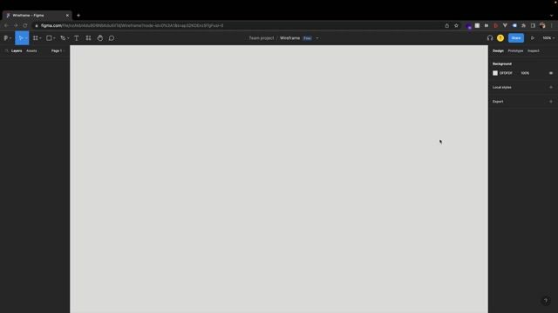Screen dimensions: 558x313
Task: Open the tab search chevron in Chrome
Action: click(551, 16)
